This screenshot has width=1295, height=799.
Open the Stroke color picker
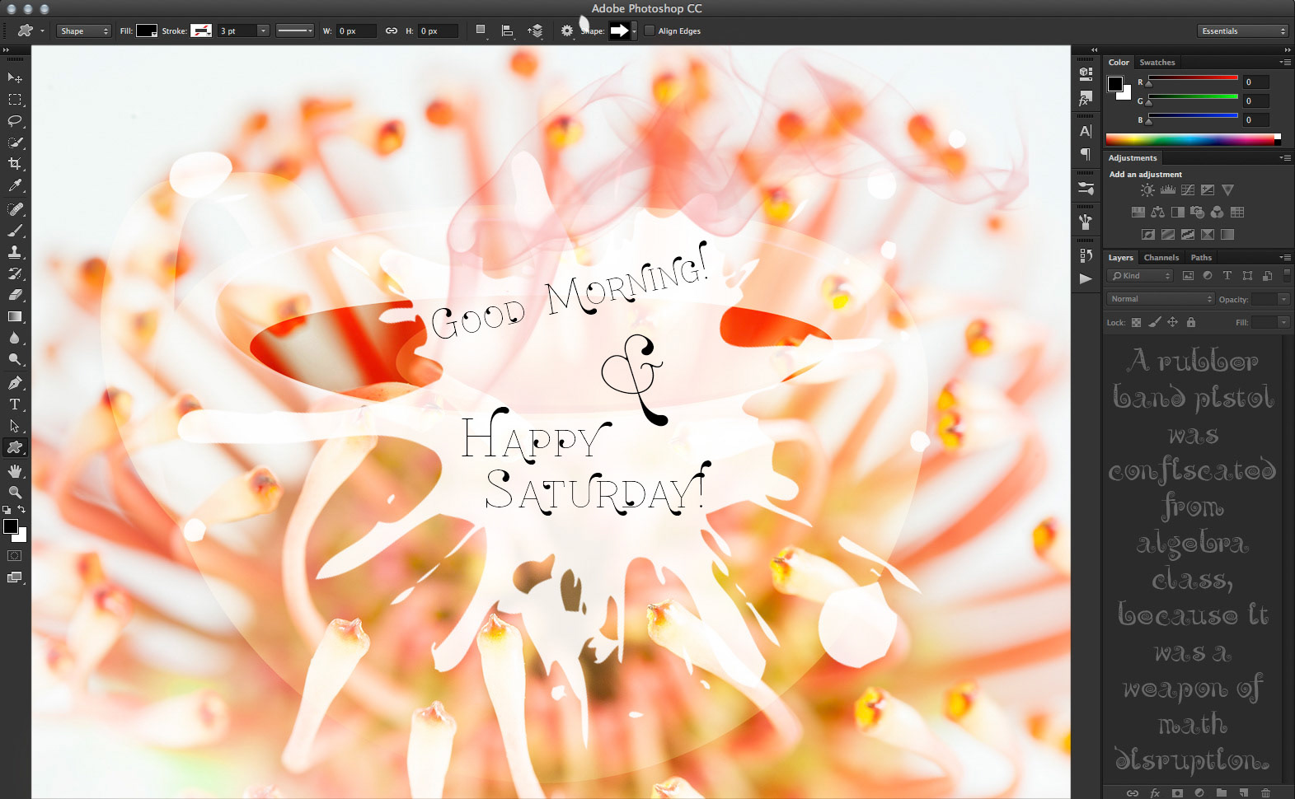point(201,31)
